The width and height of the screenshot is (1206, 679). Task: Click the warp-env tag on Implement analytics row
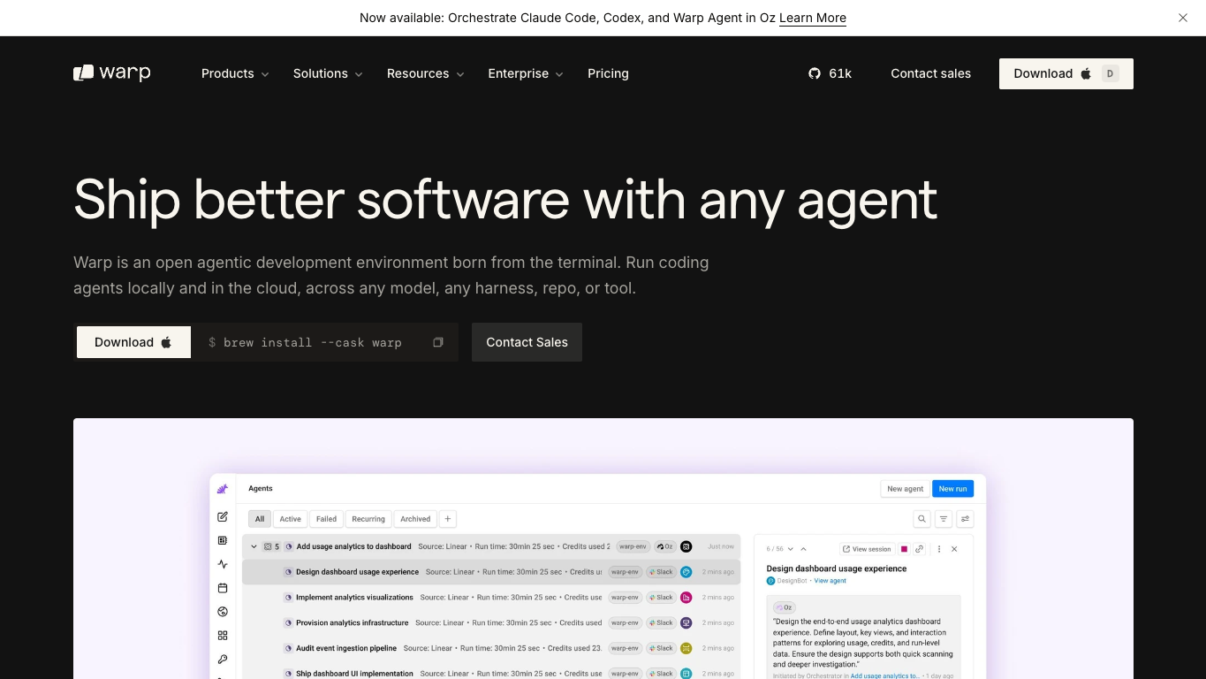tap(625, 598)
